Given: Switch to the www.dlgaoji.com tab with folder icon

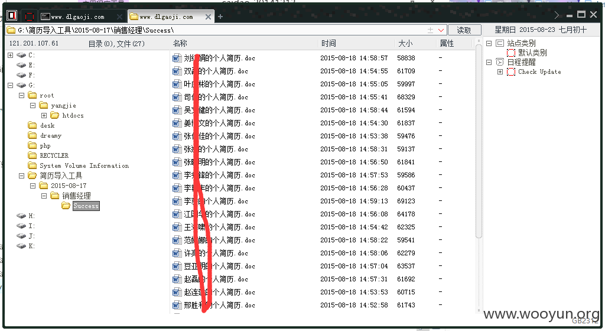Looking at the screenshot, I should tap(166, 17).
